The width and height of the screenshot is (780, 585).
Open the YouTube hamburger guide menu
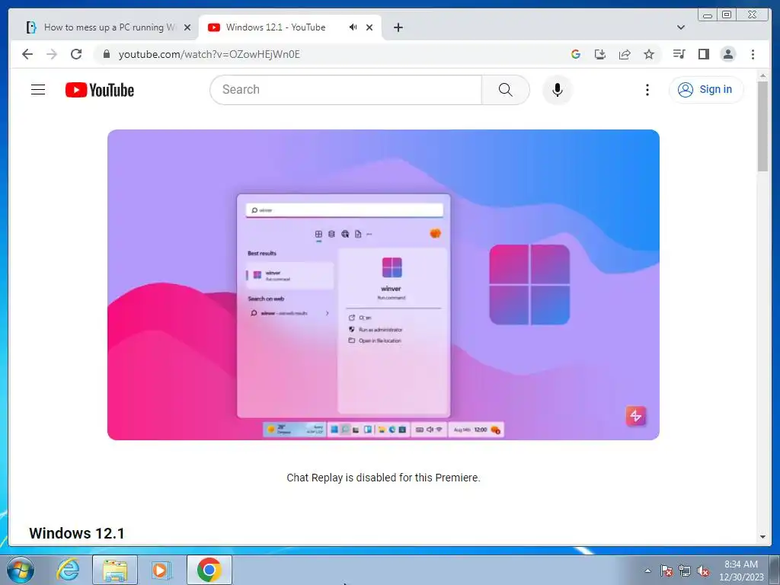click(x=38, y=90)
